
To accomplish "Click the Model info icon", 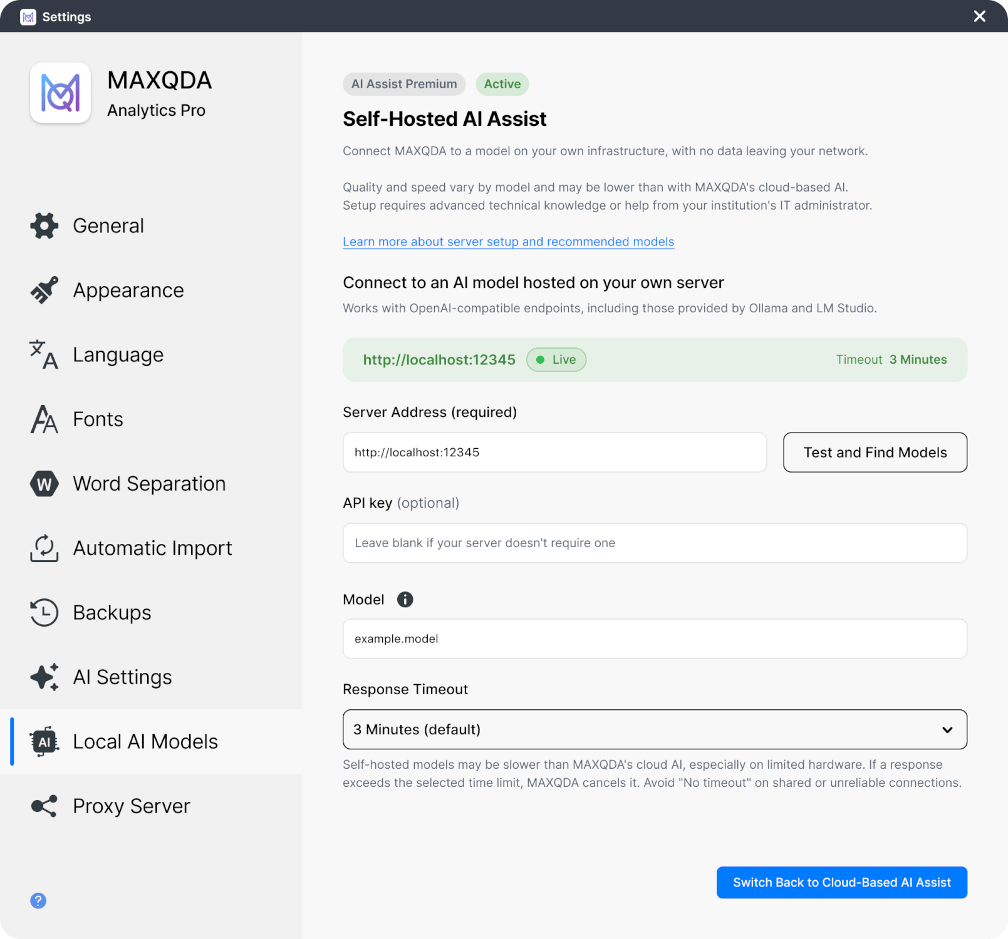I will (405, 600).
